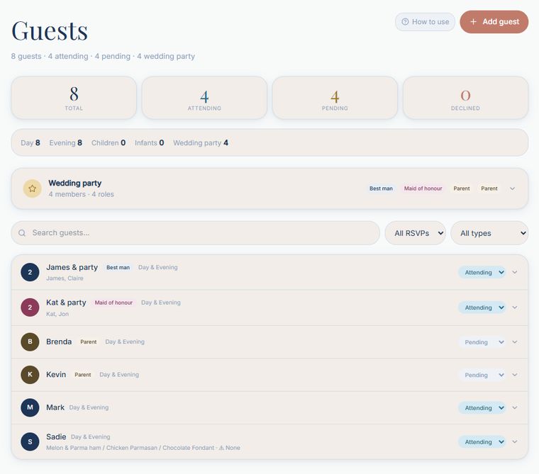Change James & party's Attending status
Screen dimensions: 539x474
pos(482,272)
